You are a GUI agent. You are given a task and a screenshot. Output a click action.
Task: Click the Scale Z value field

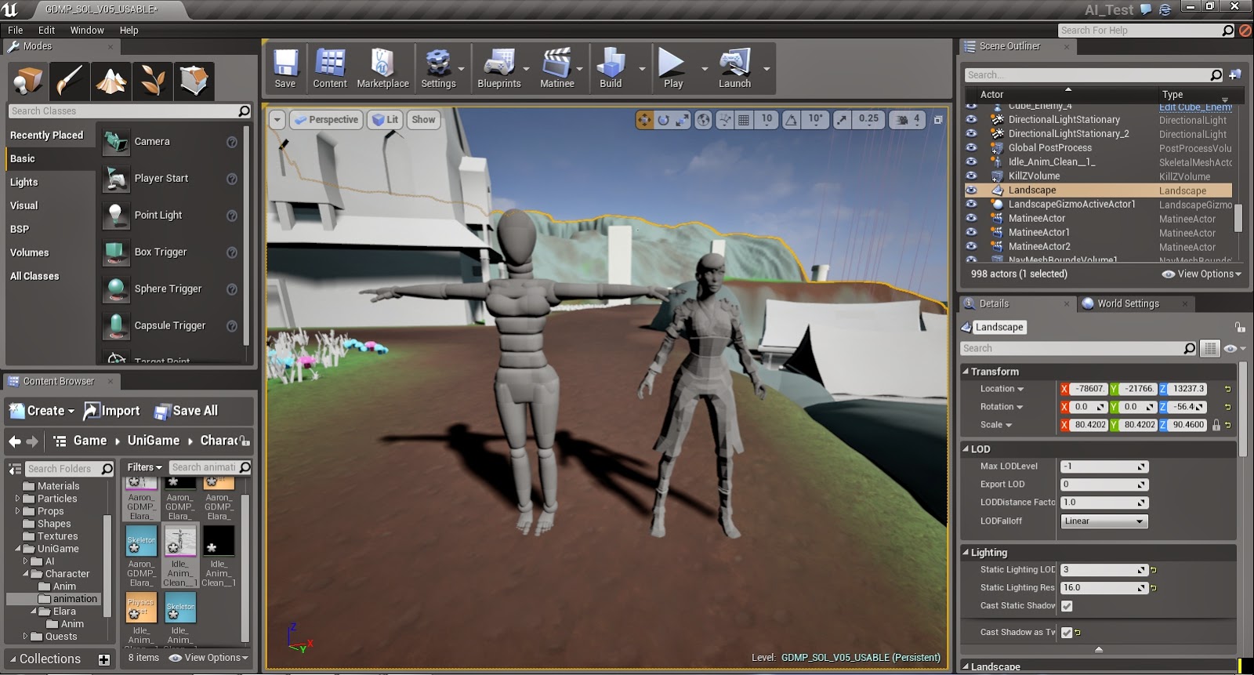pos(1187,425)
